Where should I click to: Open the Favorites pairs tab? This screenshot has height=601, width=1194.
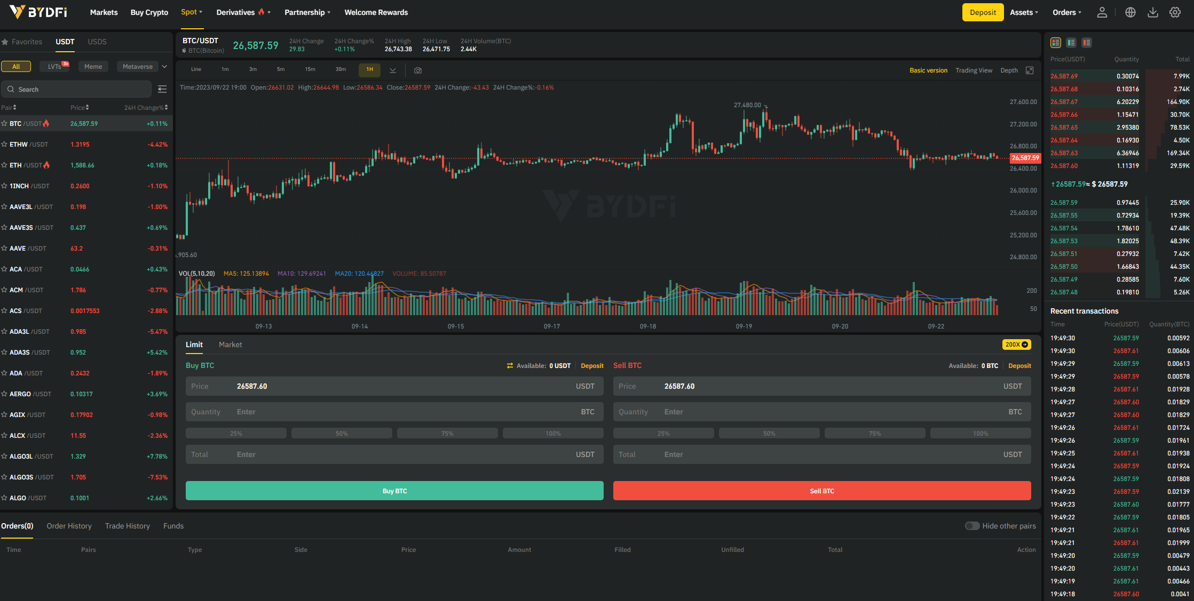(x=22, y=42)
